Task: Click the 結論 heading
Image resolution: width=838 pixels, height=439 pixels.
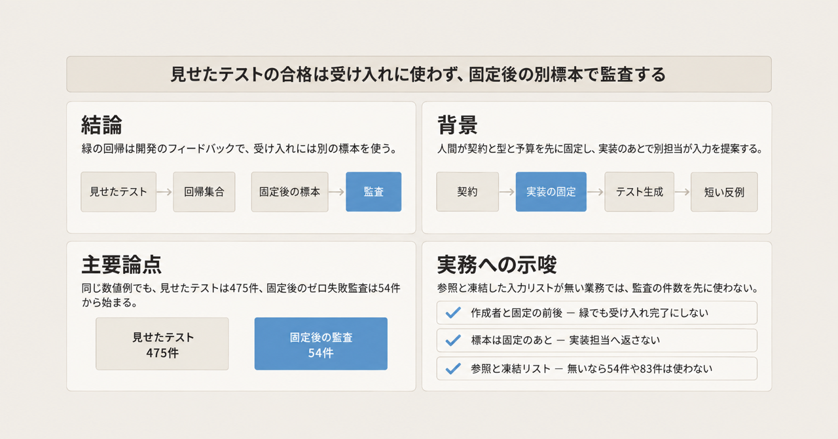Action: tap(102, 124)
